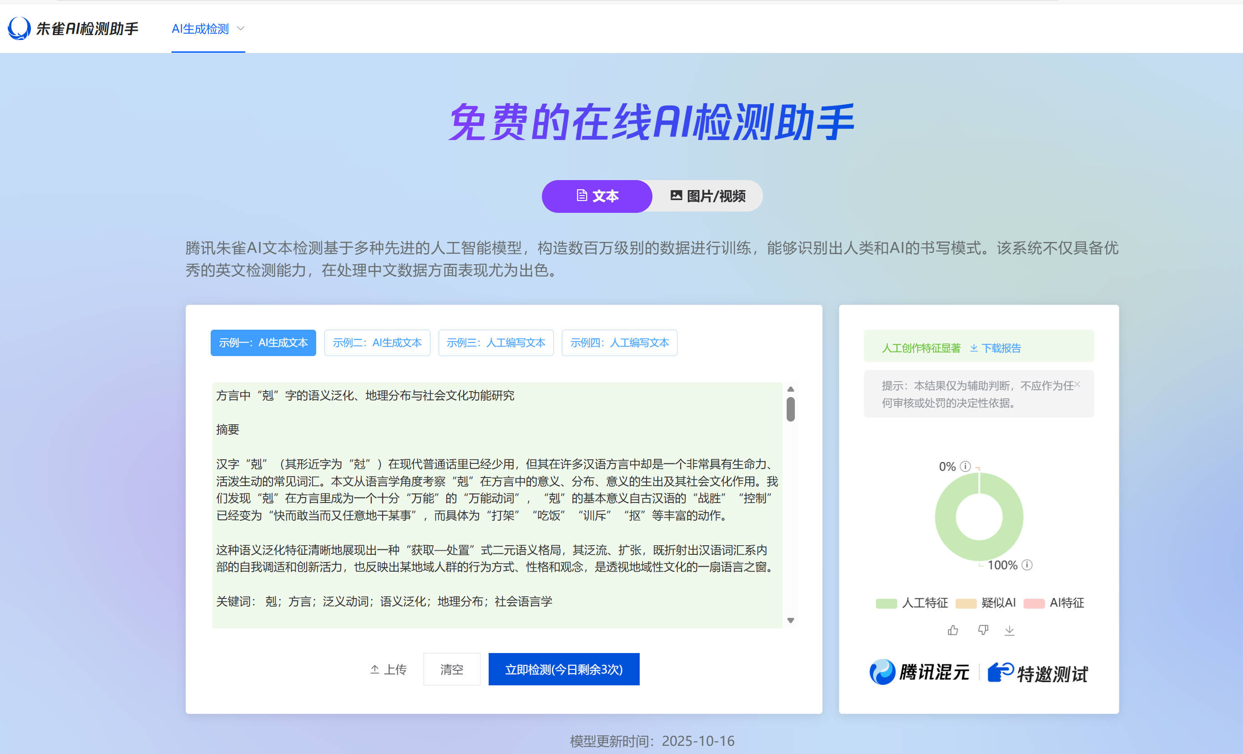
Task: Click the 朱雀AI检测助手 logo icon
Action: [x=19, y=28]
